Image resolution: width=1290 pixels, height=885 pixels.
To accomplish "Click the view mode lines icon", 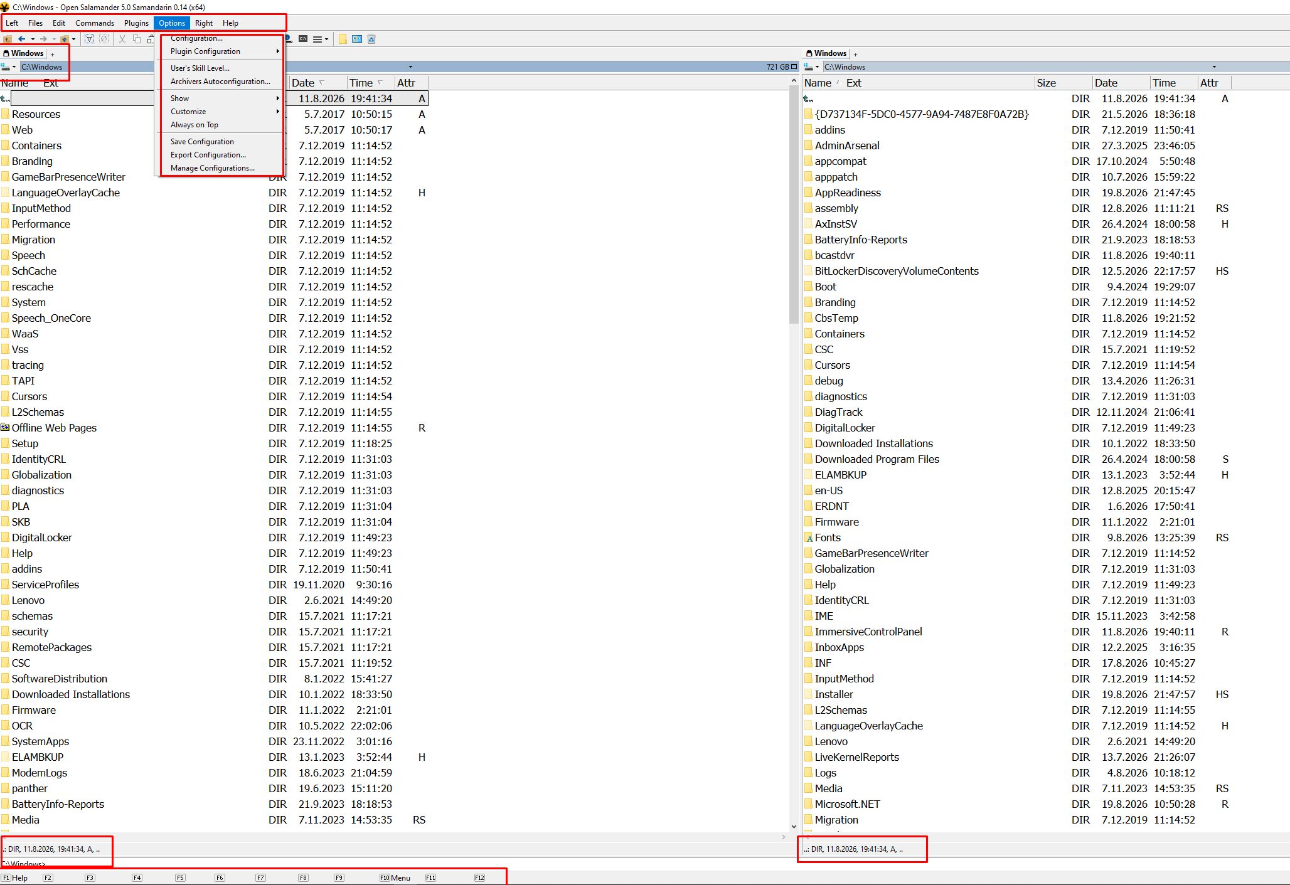I will 317,39.
